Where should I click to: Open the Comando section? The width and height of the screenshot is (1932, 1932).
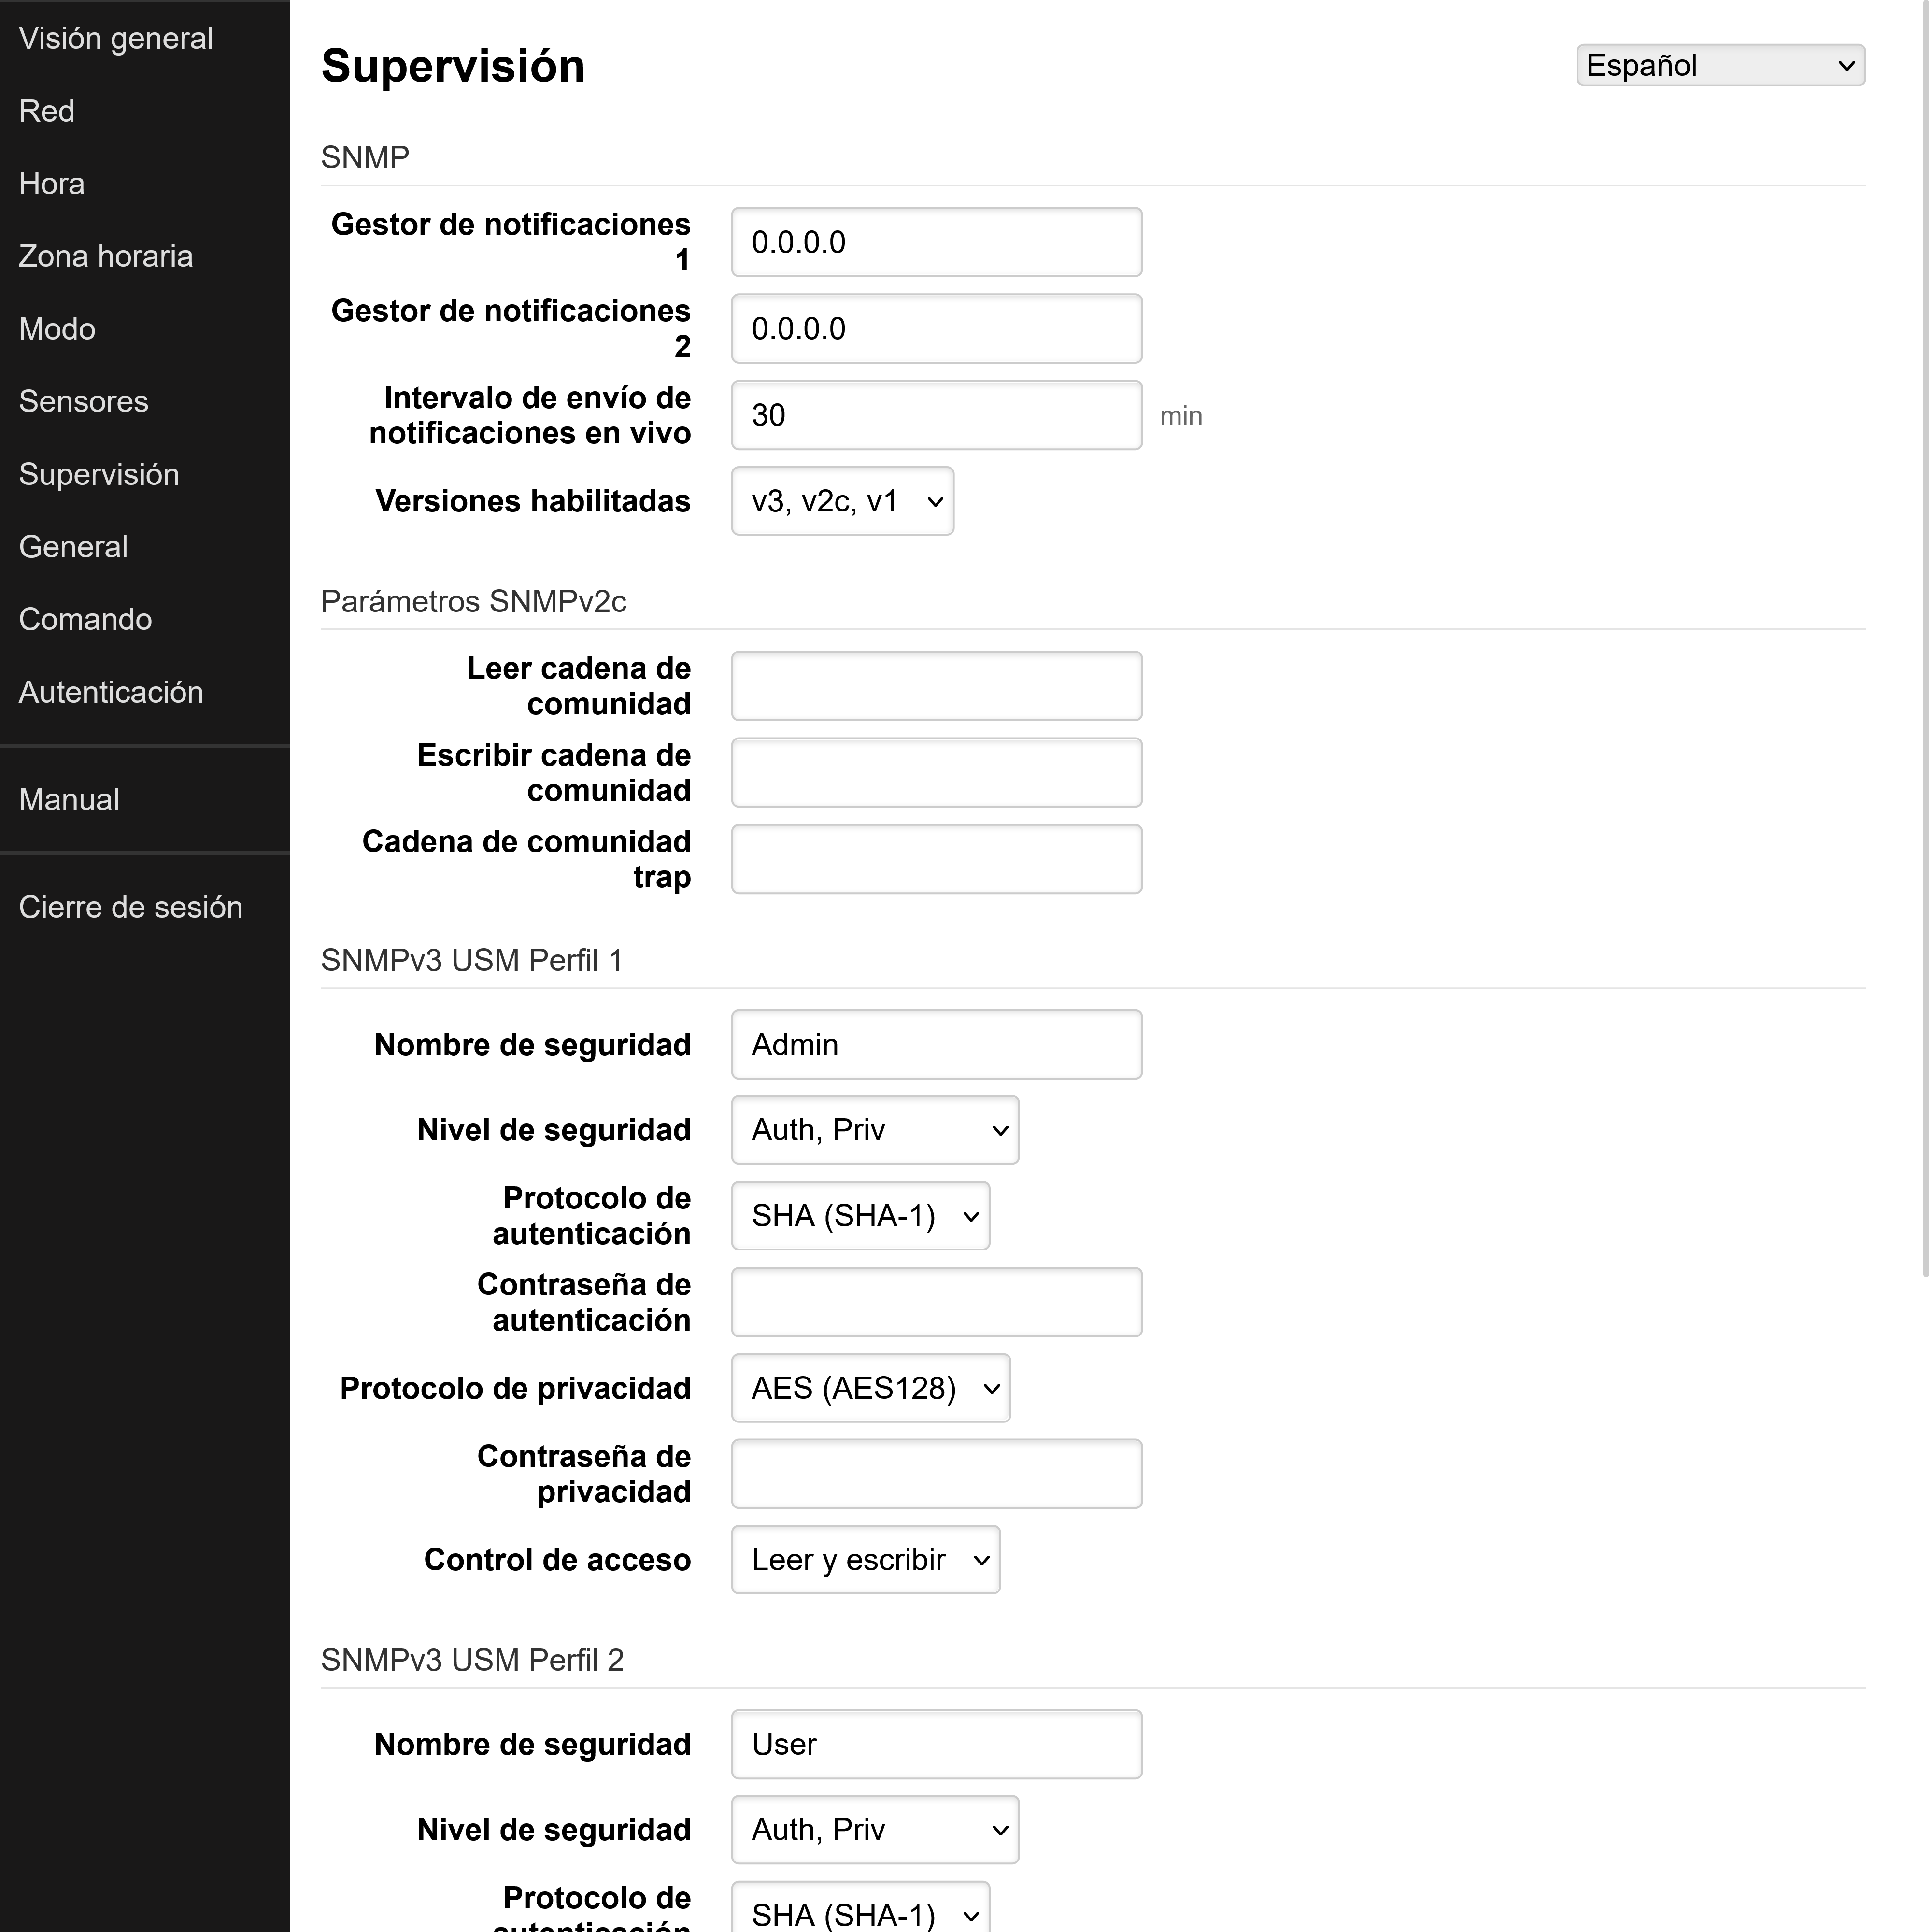point(85,618)
